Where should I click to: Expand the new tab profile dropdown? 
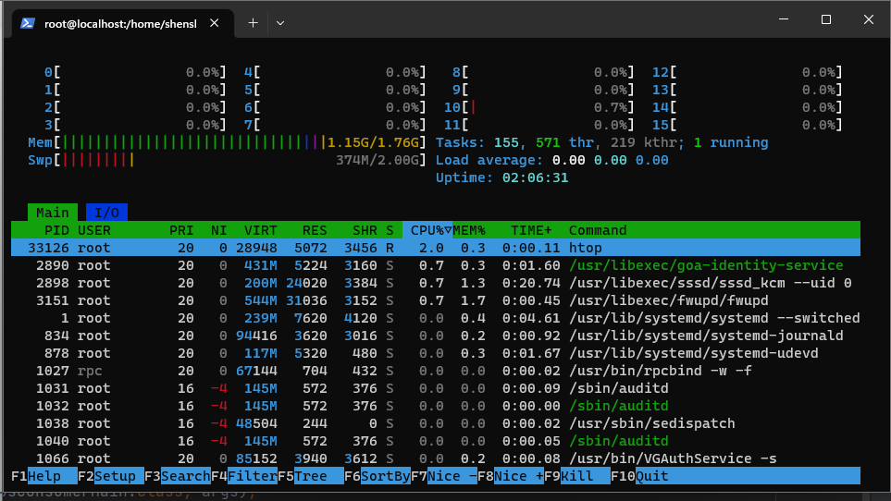click(x=280, y=23)
